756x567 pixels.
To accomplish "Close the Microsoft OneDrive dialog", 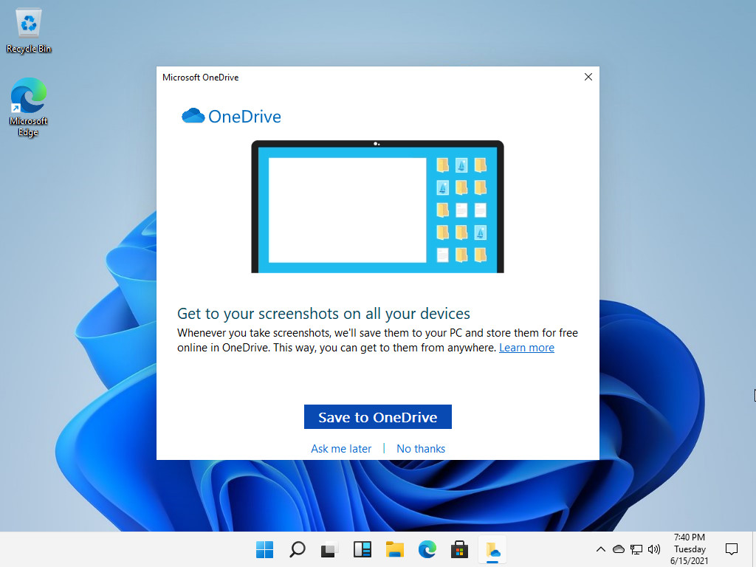I will coord(588,77).
